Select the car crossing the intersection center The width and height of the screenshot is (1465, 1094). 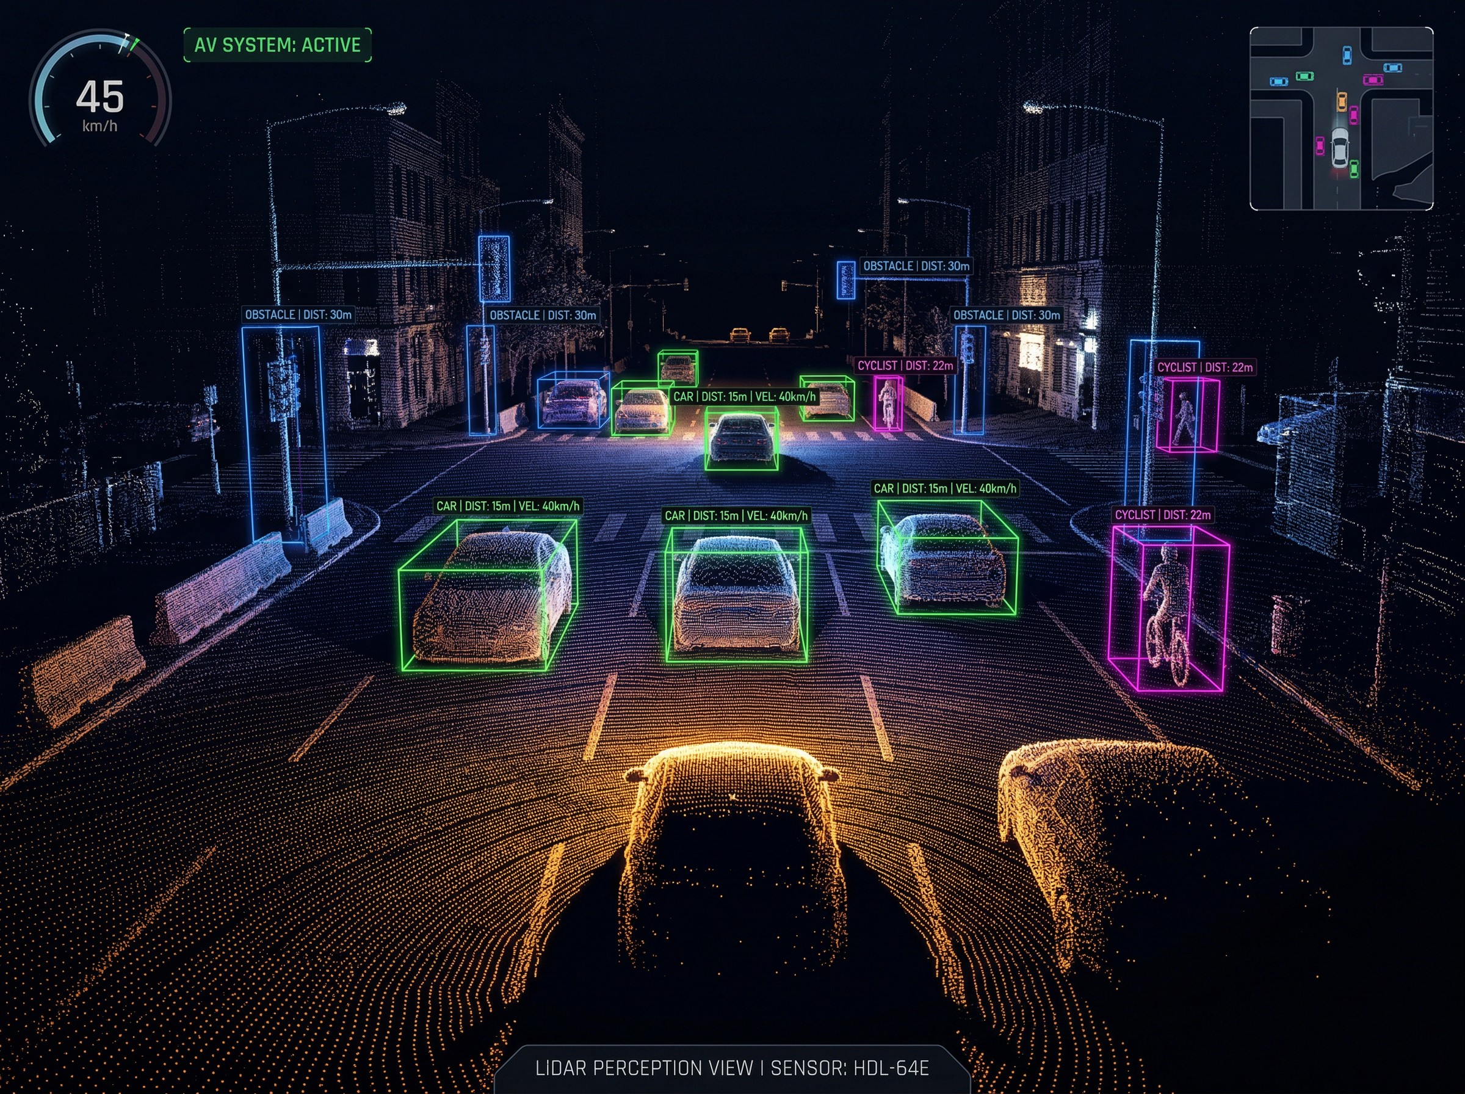(x=741, y=437)
